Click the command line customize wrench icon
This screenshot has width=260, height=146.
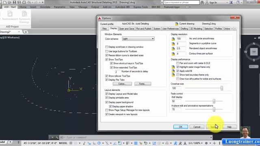point(57,137)
